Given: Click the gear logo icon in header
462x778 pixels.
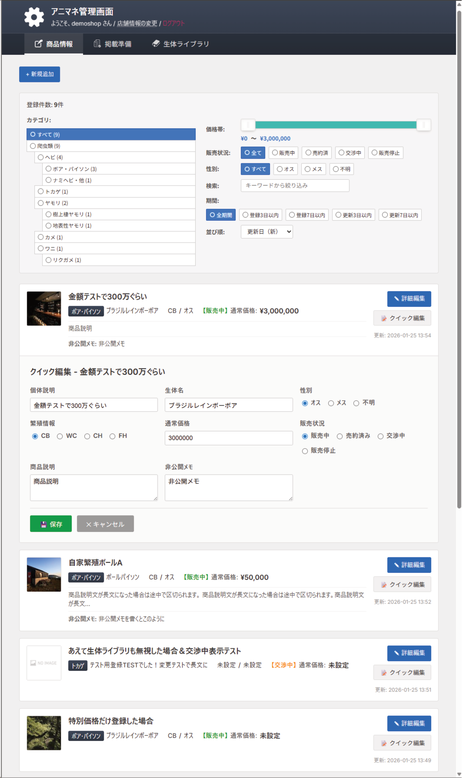Looking at the screenshot, I should coord(34,17).
